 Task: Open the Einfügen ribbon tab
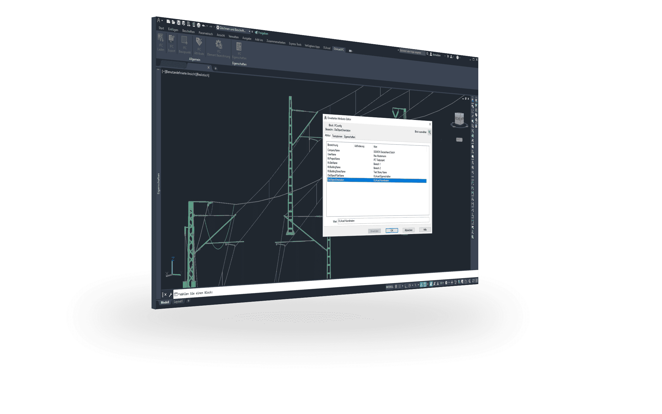point(173,30)
